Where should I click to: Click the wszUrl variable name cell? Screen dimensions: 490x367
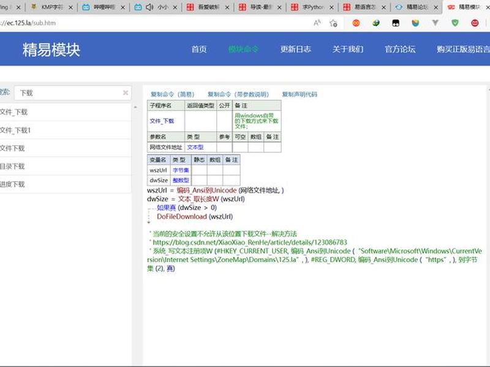[x=159, y=170]
